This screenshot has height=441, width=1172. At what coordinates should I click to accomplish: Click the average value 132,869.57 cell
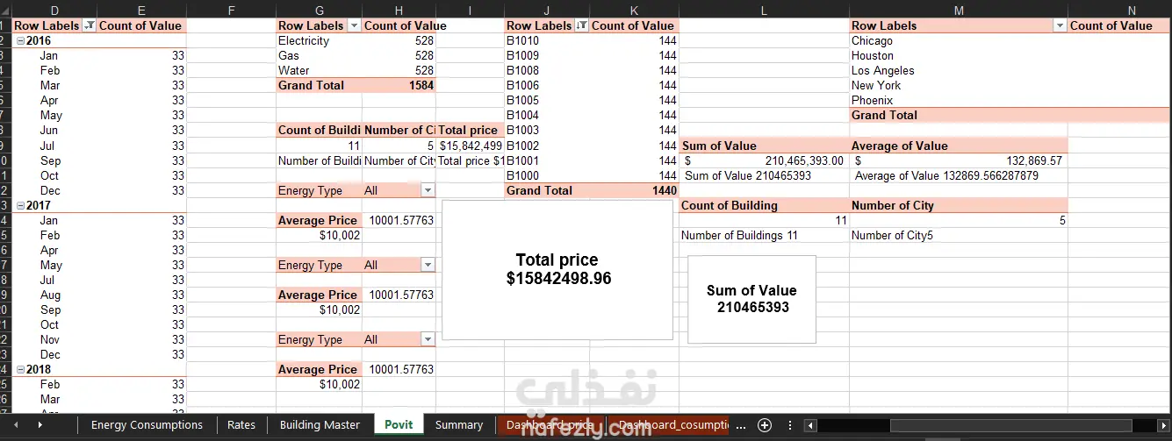pos(958,160)
